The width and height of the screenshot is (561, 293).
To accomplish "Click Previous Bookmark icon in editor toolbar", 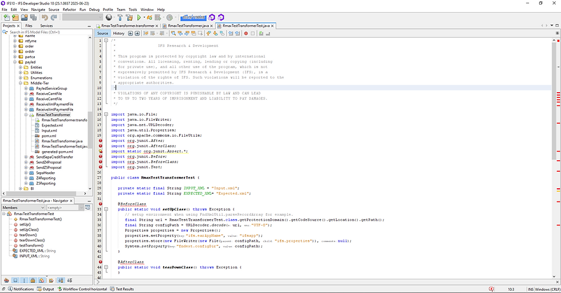I will coord(208,33).
